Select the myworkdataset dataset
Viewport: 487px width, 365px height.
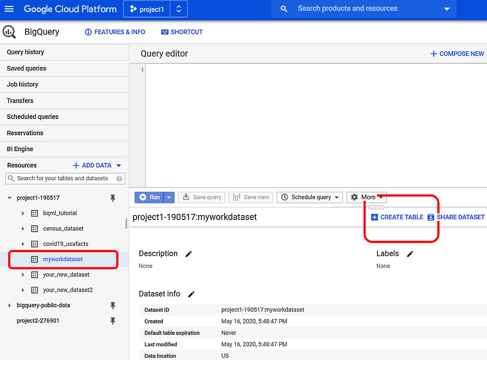[63, 259]
